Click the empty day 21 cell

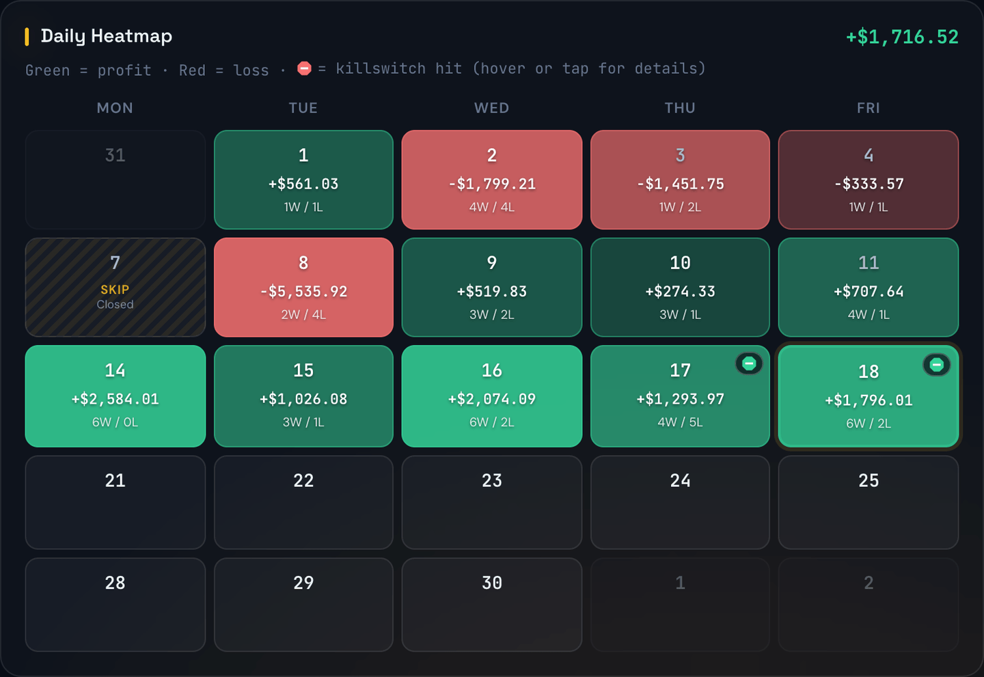tap(115, 502)
